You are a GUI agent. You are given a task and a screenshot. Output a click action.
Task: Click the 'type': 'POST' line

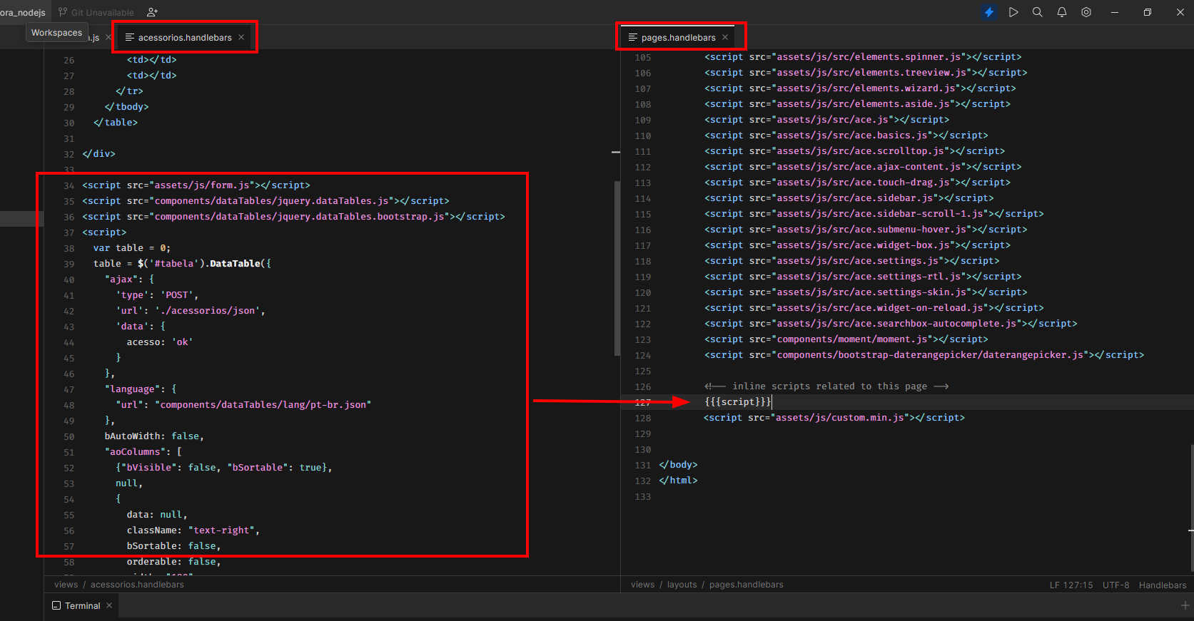tap(157, 295)
